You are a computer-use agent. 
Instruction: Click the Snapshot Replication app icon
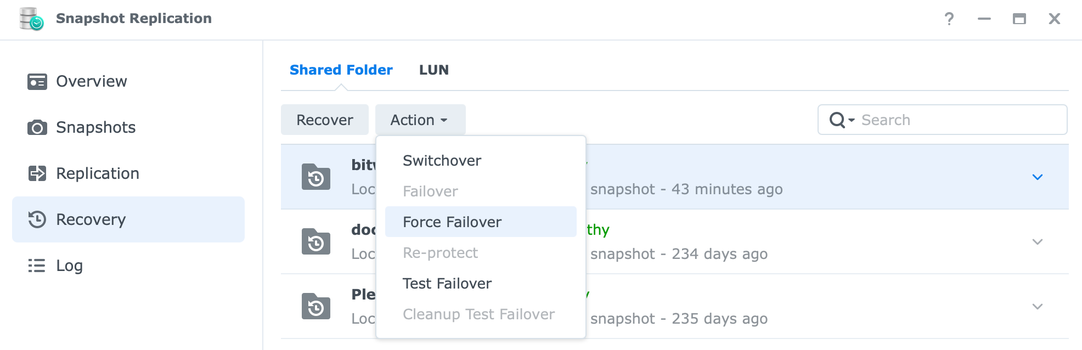pos(31,19)
